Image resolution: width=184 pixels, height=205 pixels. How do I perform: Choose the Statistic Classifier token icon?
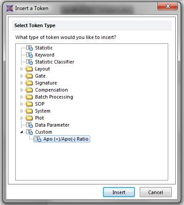29,62
